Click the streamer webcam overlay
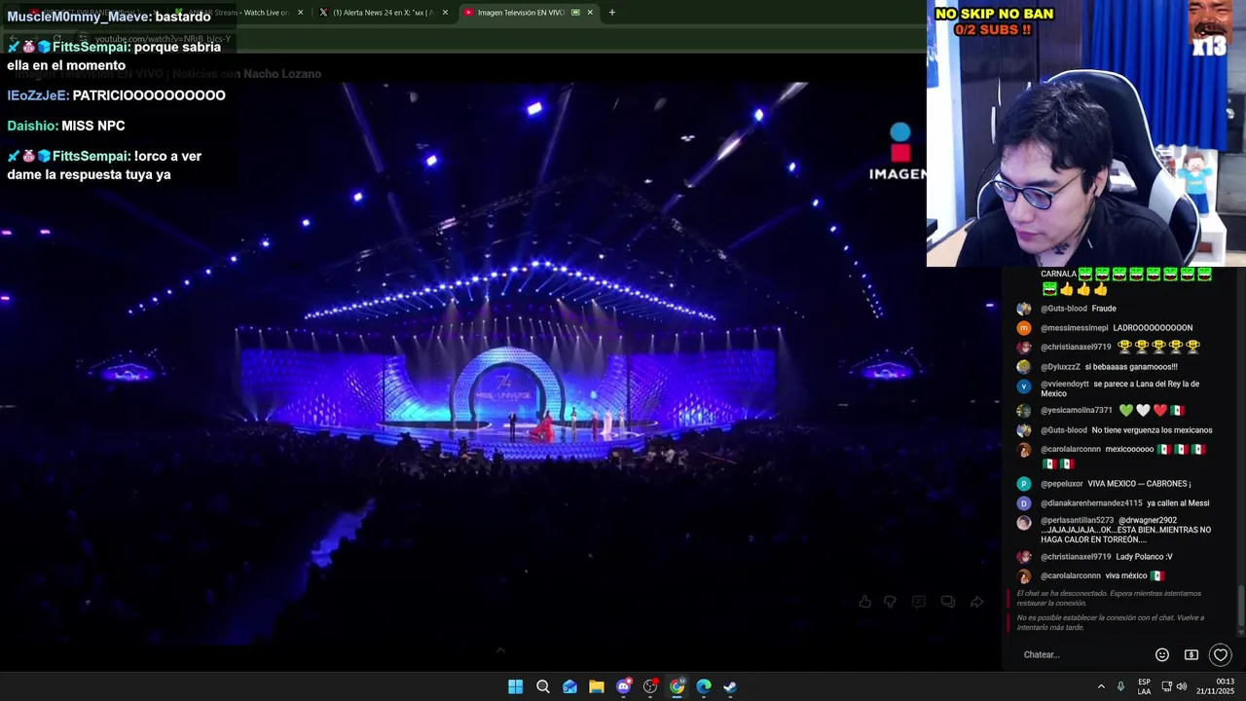Image resolution: width=1246 pixels, height=701 pixels. (x=1085, y=133)
